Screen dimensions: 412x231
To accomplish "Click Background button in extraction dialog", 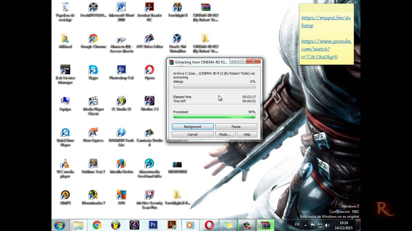I will (192, 127).
